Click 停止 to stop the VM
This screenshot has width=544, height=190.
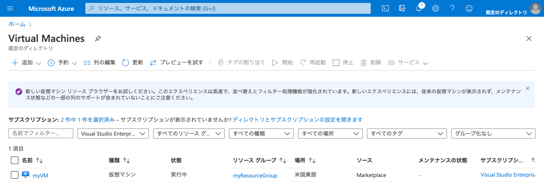pyautogui.click(x=343, y=63)
